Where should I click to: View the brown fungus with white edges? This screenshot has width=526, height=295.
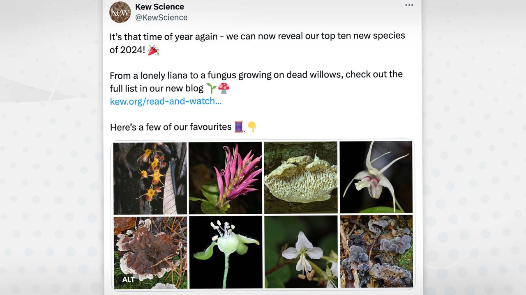pyautogui.click(x=150, y=252)
